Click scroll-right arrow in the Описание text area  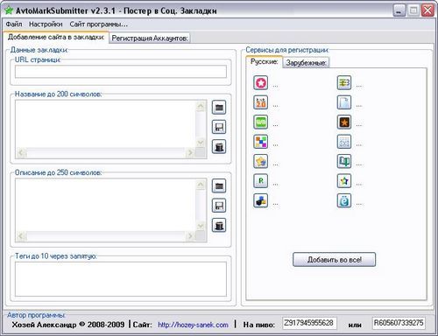click(x=190, y=236)
